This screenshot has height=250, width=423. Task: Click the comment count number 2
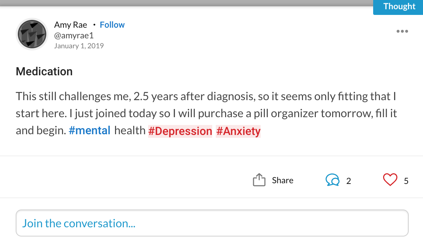(x=349, y=181)
